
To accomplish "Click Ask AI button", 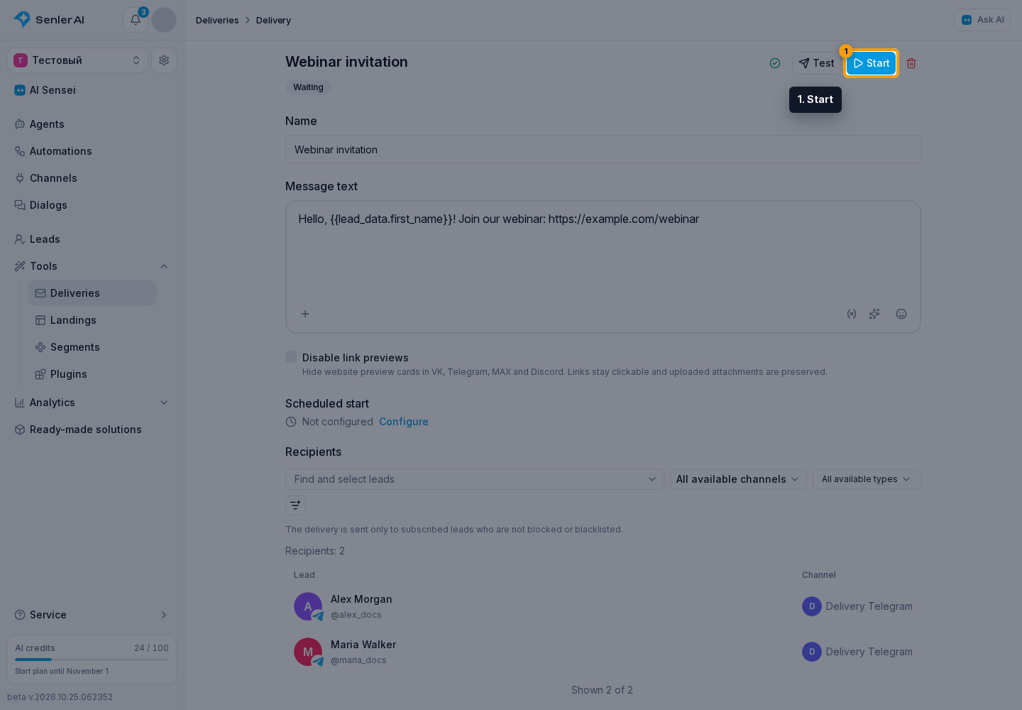I will 982,20.
